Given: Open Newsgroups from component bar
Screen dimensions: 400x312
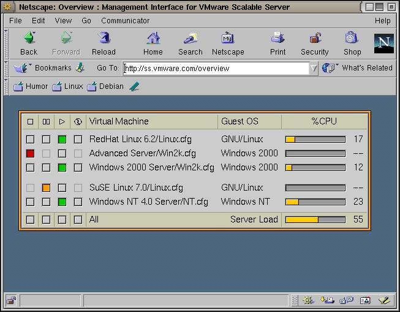Looking at the screenshot, I should (x=346, y=300).
